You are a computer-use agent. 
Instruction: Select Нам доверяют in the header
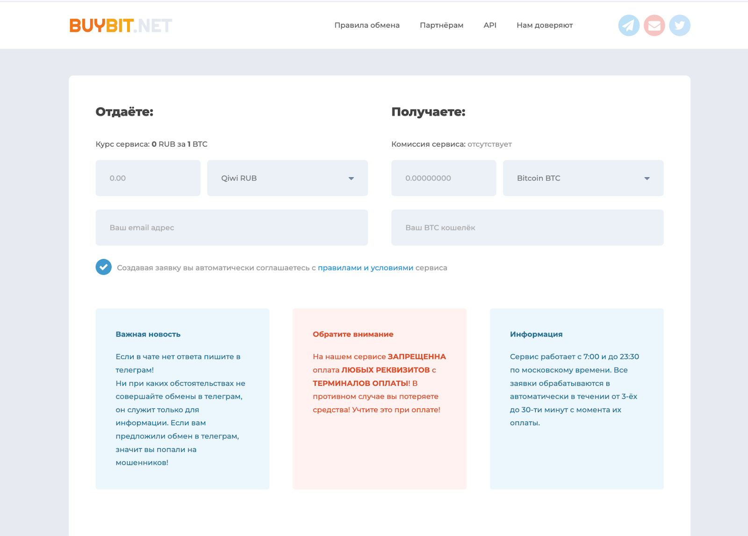coord(544,25)
